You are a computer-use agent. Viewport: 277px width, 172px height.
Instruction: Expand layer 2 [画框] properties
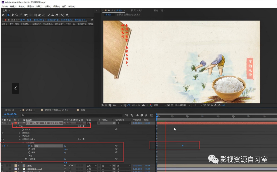pyautogui.click(x=13, y=166)
